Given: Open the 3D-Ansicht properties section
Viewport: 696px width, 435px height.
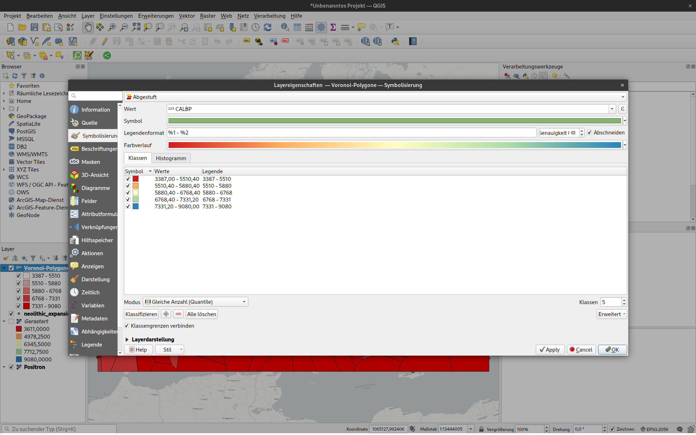Looking at the screenshot, I should pos(95,175).
